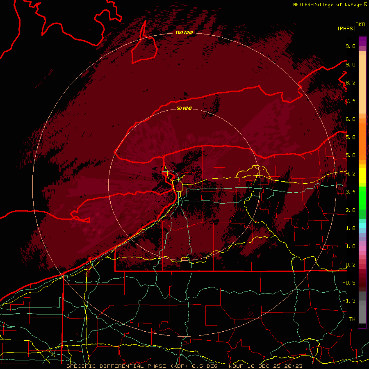Image resolution: width=369 pixels, height=369 pixels.
Task: Select the -1.3 value on the scale
Action: pyautogui.click(x=349, y=301)
